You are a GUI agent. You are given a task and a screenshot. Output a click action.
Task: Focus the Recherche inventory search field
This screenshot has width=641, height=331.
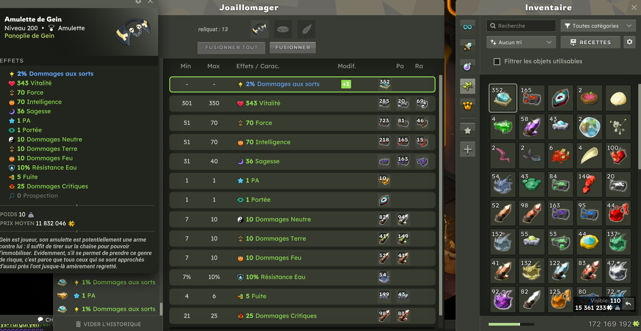(521, 26)
